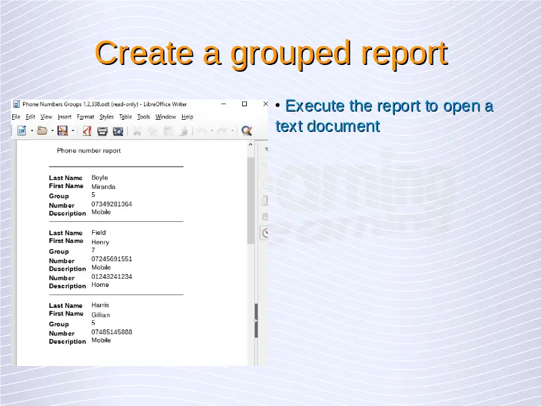Open the Help menu
The image size is (541, 406).
187,116
